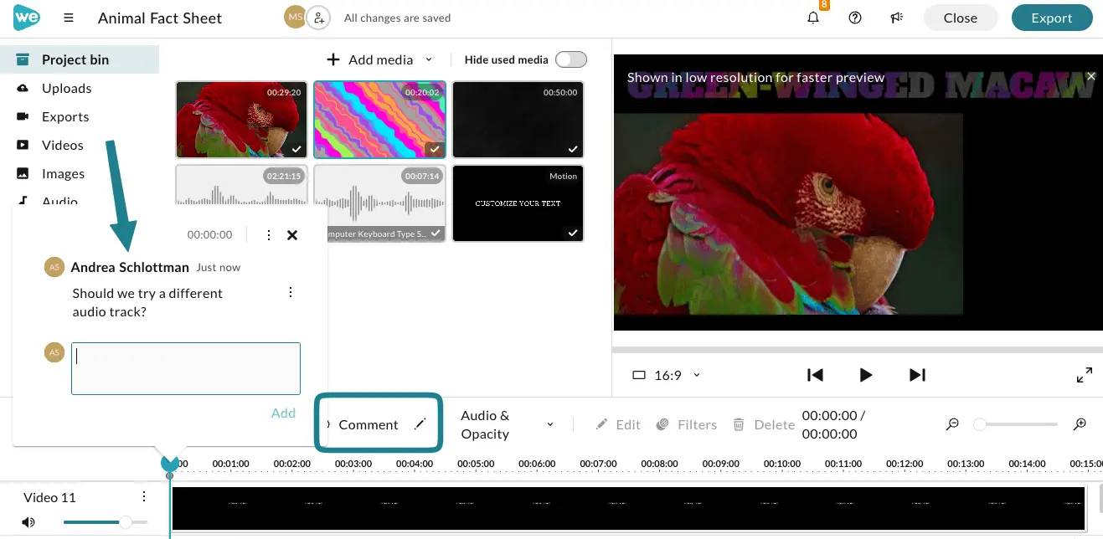Open the hamburger menu
The image size is (1103, 539).
(x=69, y=18)
